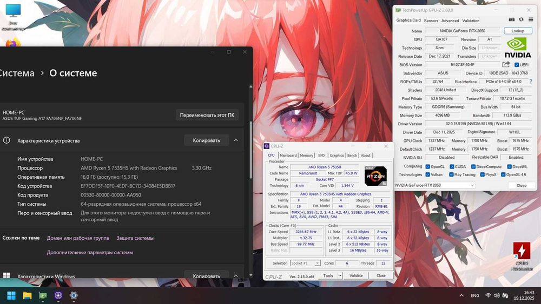Click the GPU-Z taskbar icon
541x304 pixels.
click(43, 295)
